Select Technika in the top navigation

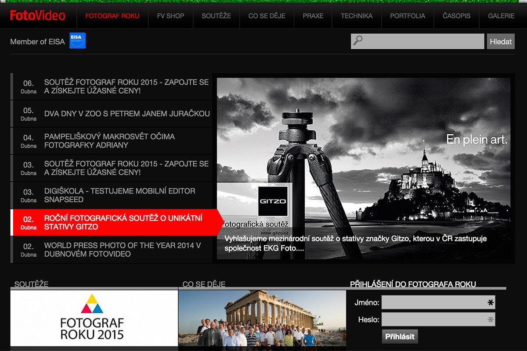pyautogui.click(x=357, y=16)
